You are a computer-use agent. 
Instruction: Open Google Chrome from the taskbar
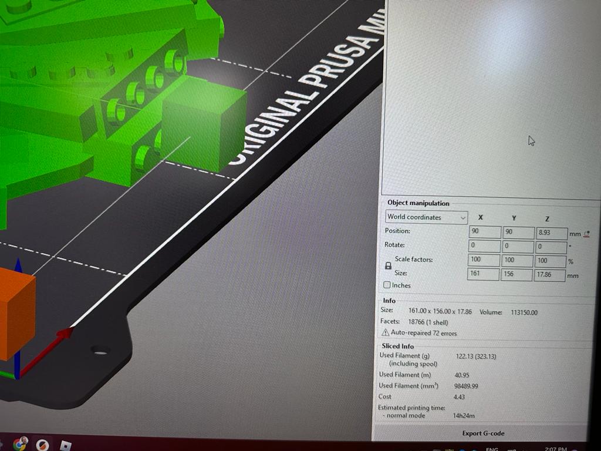coord(21,443)
